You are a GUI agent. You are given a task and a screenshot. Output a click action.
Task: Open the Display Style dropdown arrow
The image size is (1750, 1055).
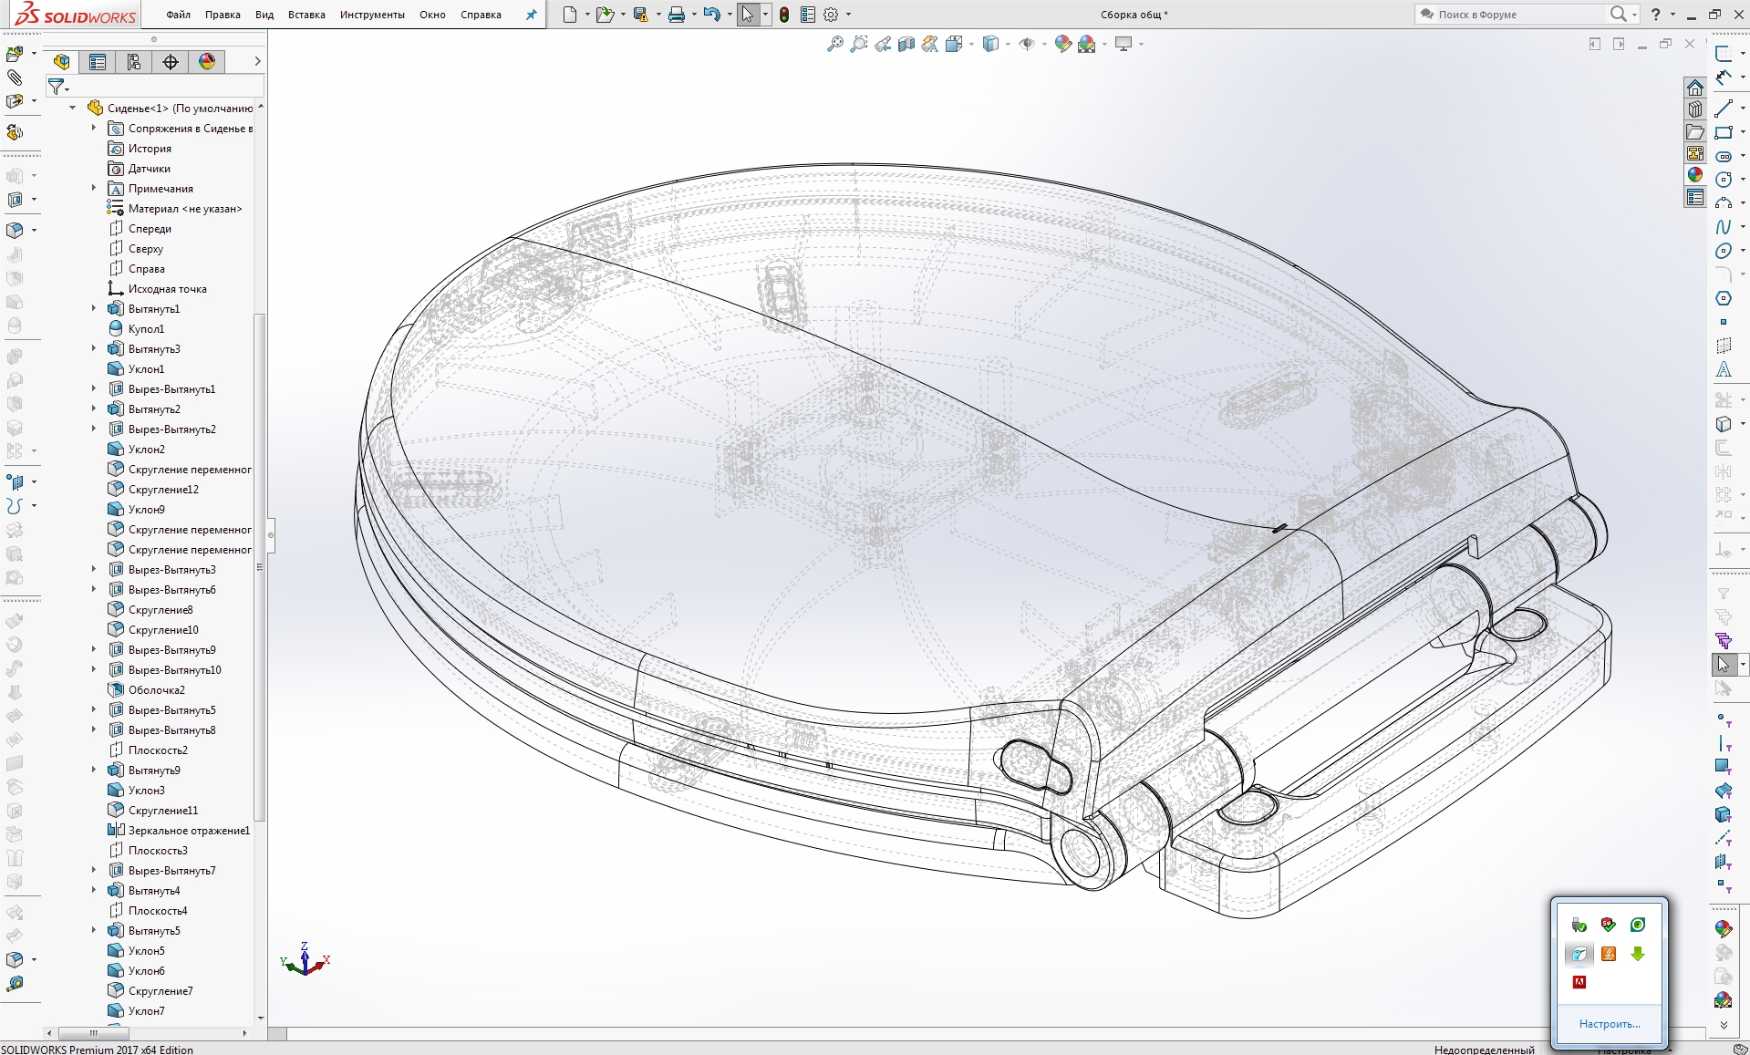[1006, 44]
